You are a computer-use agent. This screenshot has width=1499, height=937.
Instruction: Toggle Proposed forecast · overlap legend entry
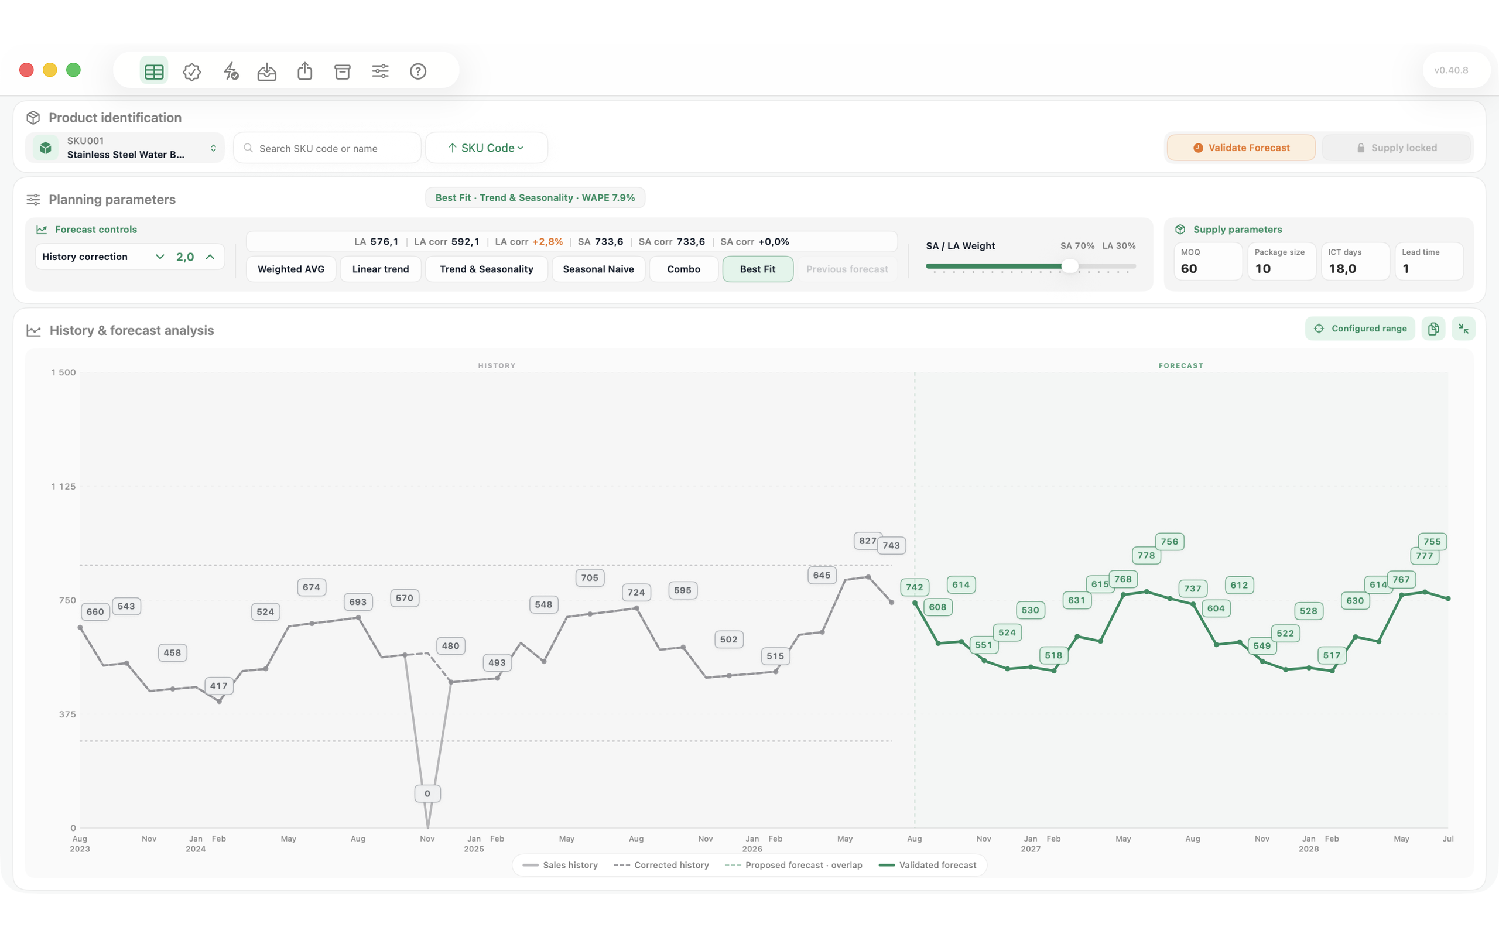point(793,865)
